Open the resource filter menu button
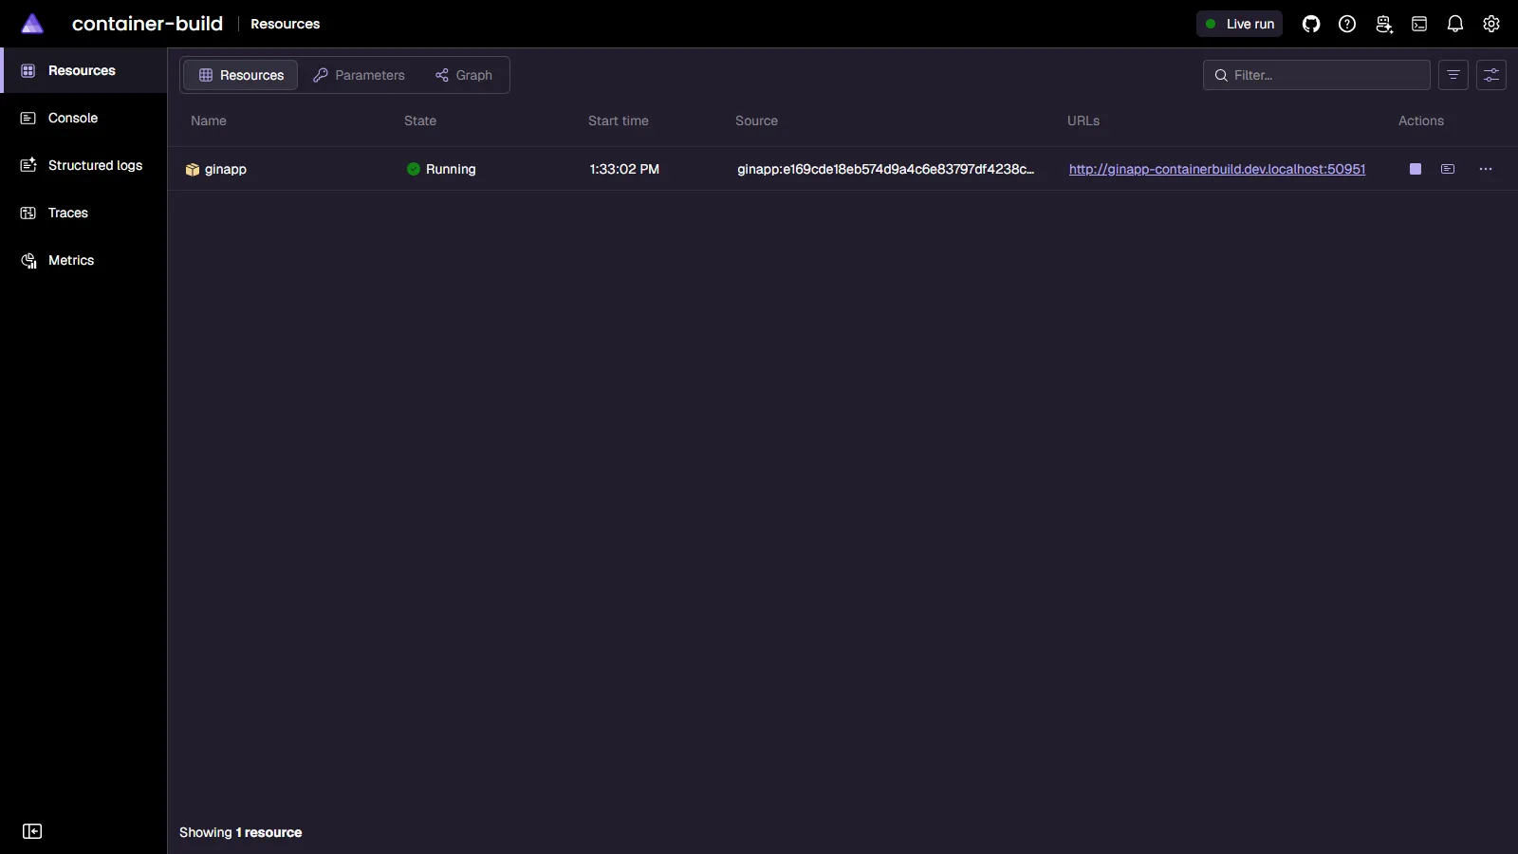1518x854 pixels. 1453,75
